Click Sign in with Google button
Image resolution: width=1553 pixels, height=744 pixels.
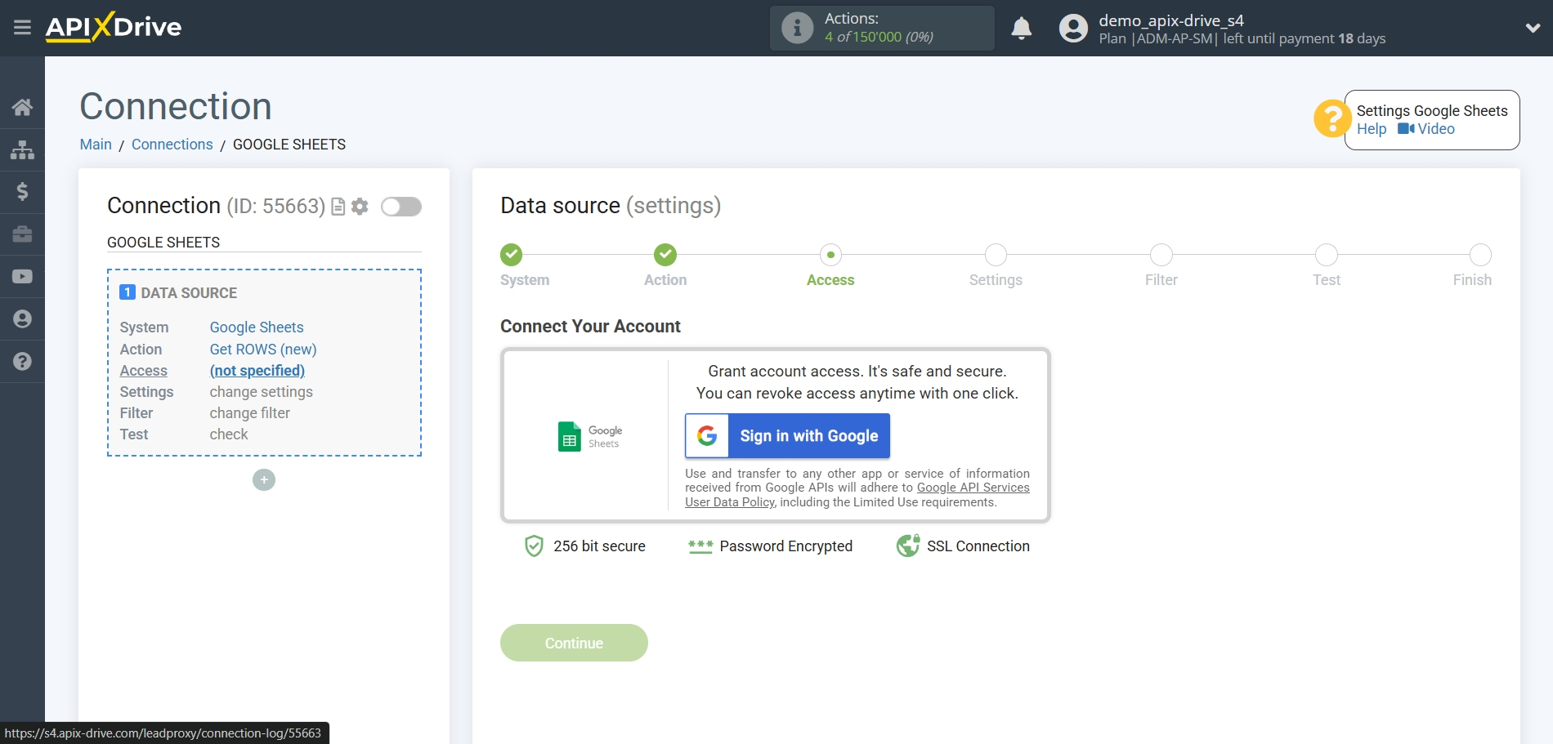[787, 436]
